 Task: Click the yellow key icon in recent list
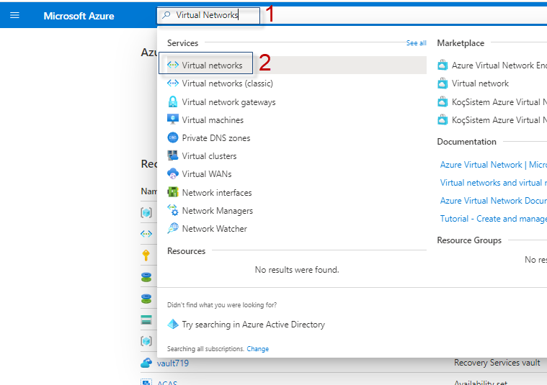click(x=146, y=255)
